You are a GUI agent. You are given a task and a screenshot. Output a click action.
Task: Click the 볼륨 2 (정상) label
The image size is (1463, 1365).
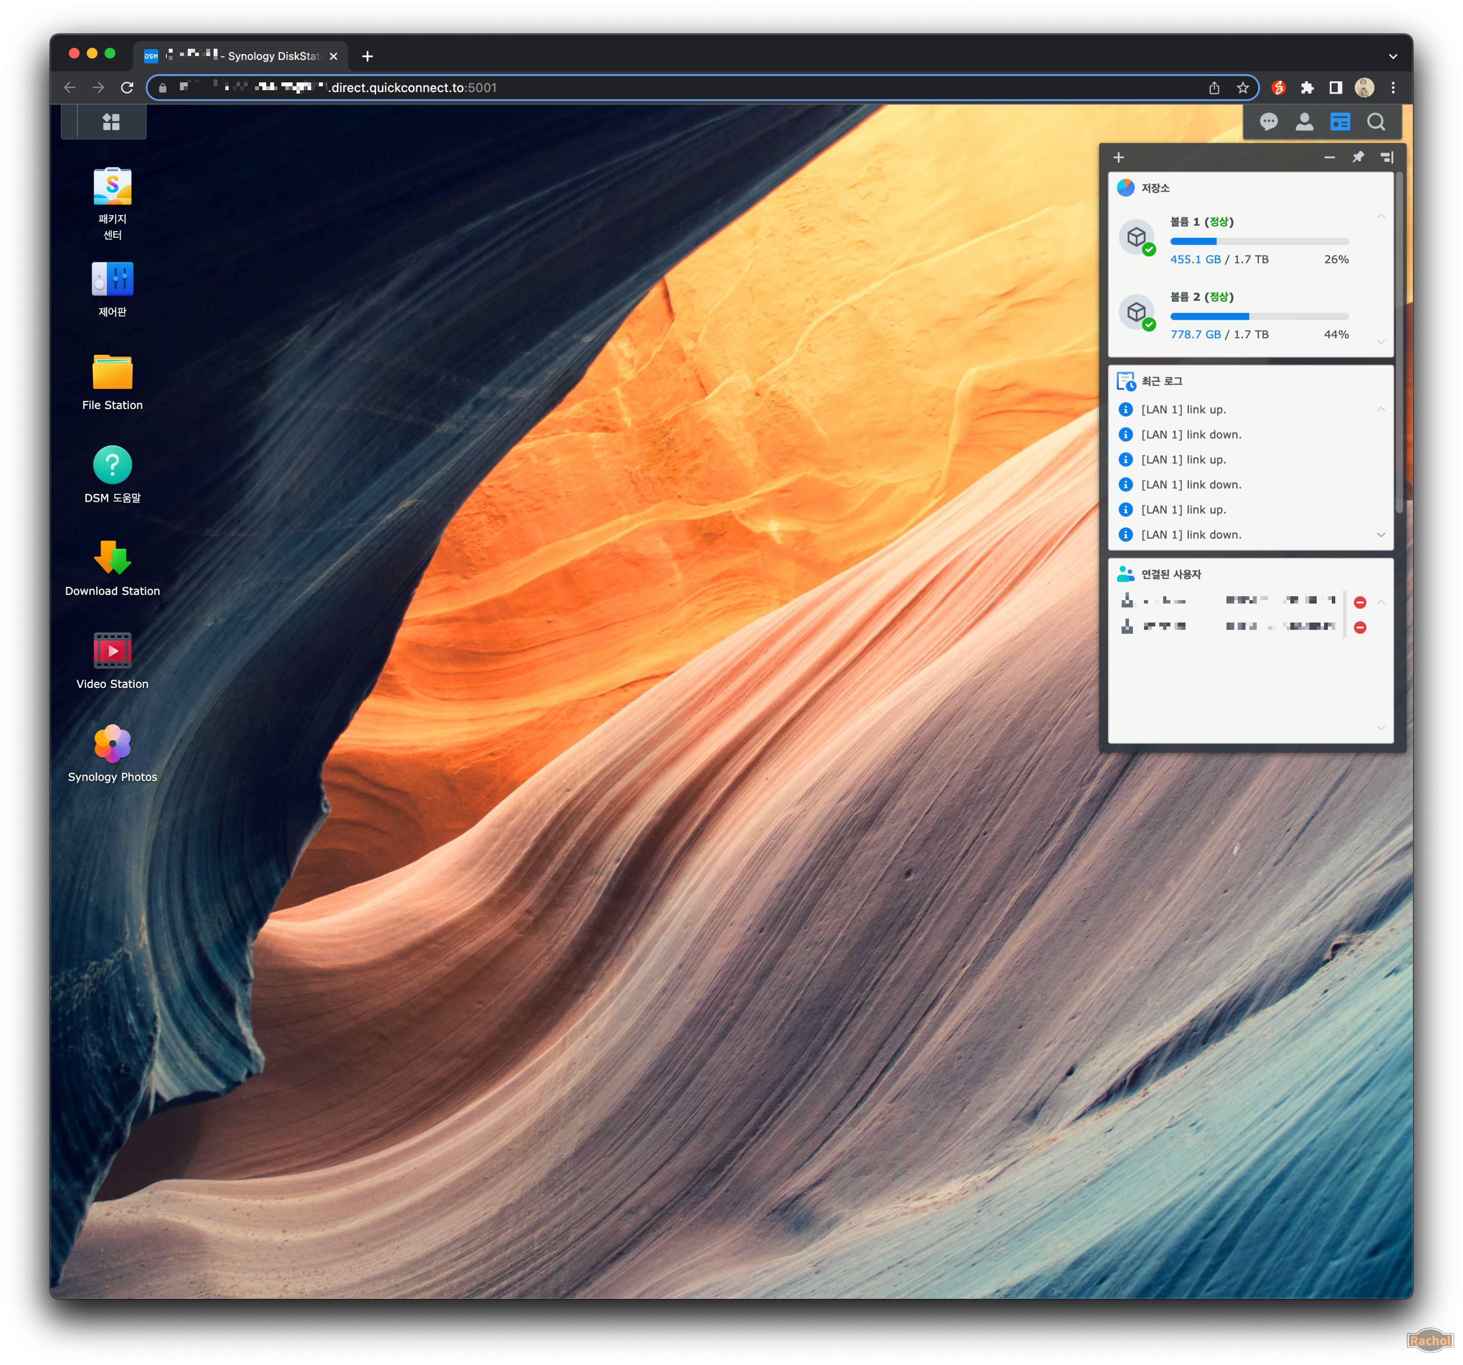1202,296
